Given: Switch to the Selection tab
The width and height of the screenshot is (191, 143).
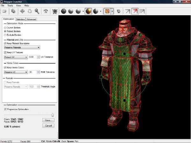Looking at the screenshot, I should [x=20, y=19].
